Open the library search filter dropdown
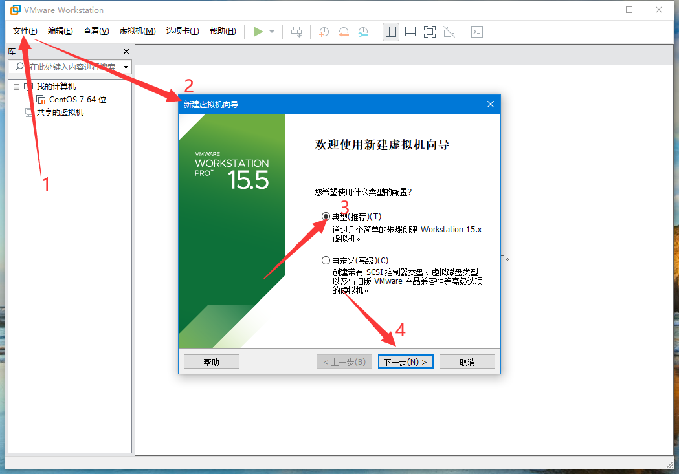 click(126, 67)
